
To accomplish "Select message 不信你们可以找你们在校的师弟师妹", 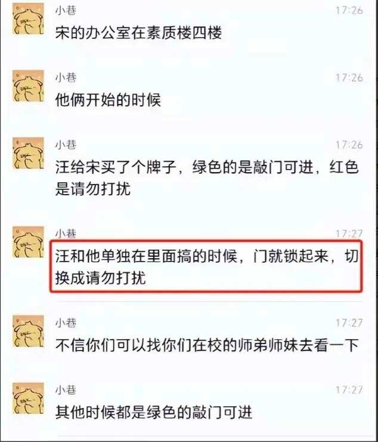I will (207, 345).
